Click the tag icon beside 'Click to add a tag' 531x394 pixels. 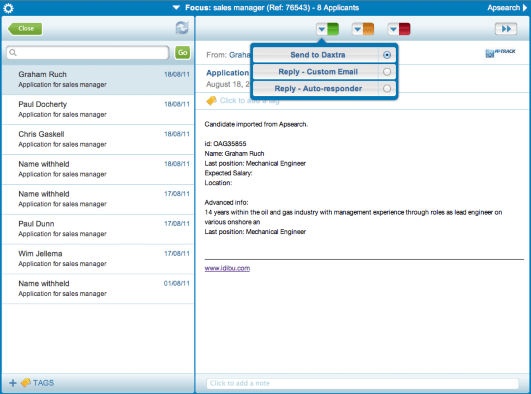click(211, 101)
